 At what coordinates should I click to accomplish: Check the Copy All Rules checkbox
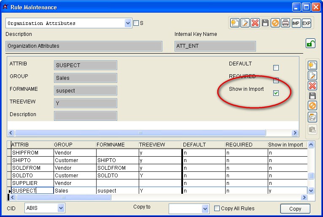click(x=217, y=209)
